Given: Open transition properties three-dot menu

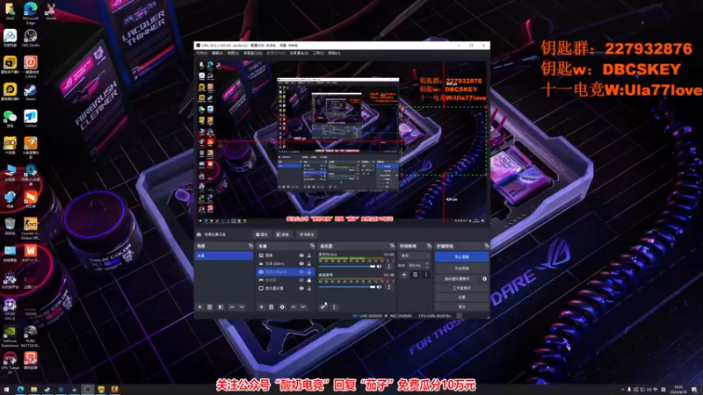Looking at the screenshot, I should click(426, 275).
